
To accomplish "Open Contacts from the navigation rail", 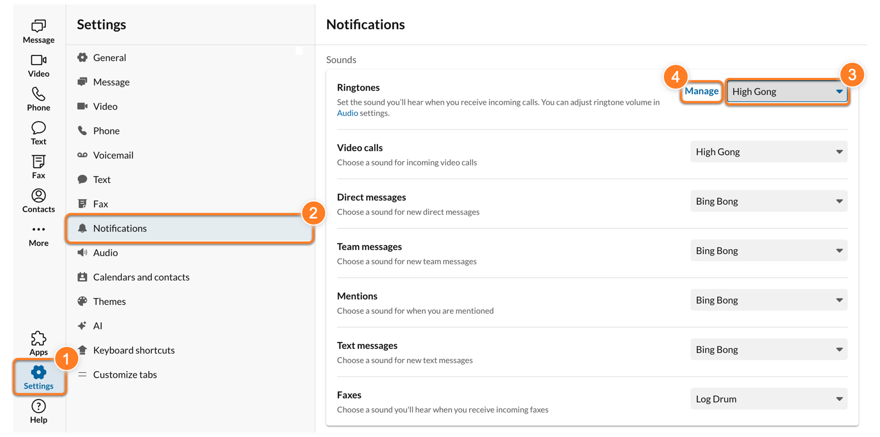I will (38, 200).
